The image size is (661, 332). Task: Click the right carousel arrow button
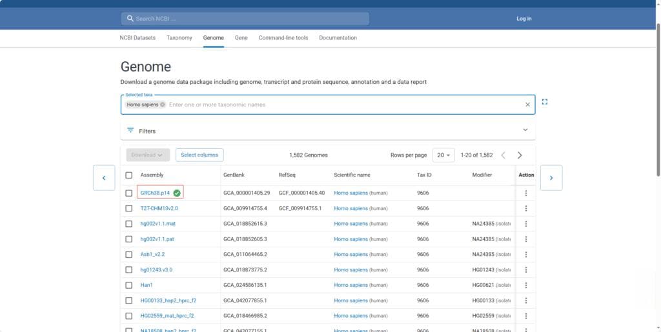pos(551,177)
